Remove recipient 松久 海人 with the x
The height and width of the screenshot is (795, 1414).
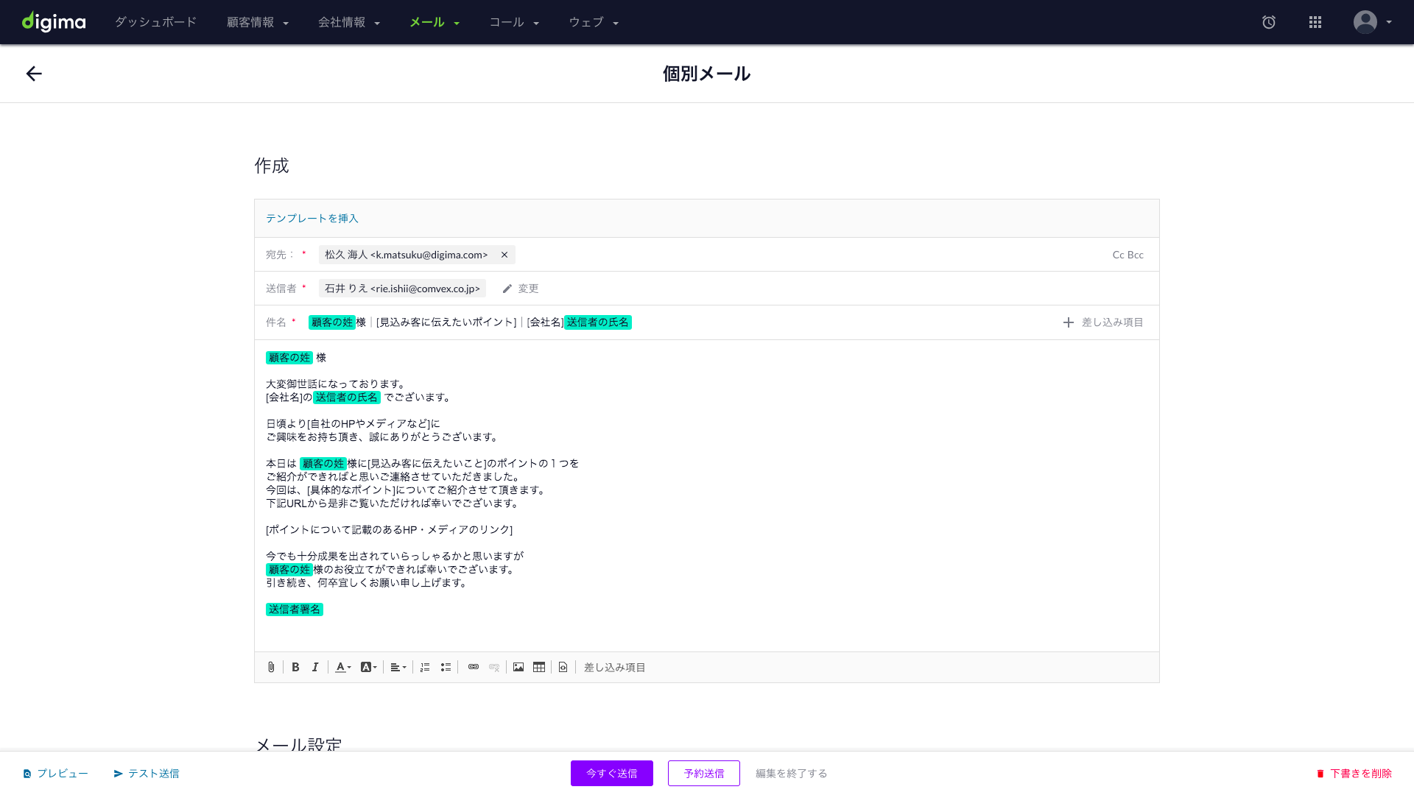[504, 255]
